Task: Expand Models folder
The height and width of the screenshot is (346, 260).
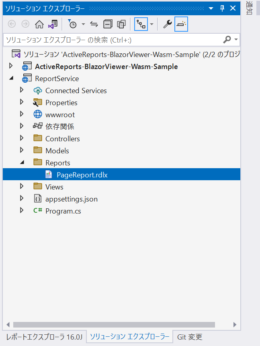Action: [22, 150]
